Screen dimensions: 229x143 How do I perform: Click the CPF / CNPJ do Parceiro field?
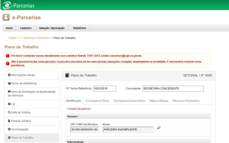(85, 130)
